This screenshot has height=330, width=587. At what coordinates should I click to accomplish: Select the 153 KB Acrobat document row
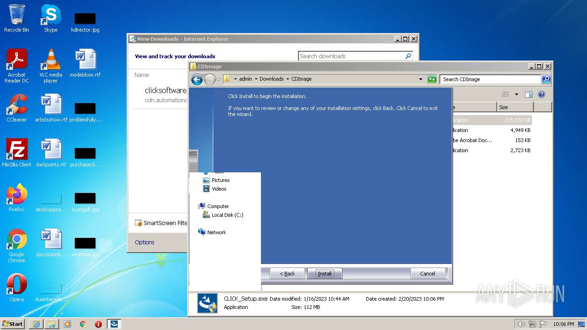(492, 140)
